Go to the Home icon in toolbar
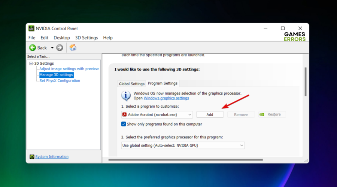This screenshot has width=337, height=187. (x=73, y=47)
